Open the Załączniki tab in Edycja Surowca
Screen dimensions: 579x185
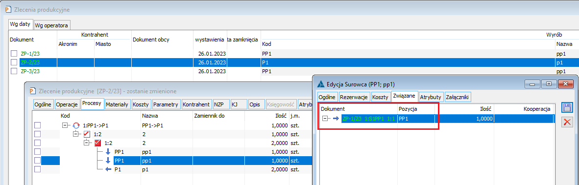point(458,97)
